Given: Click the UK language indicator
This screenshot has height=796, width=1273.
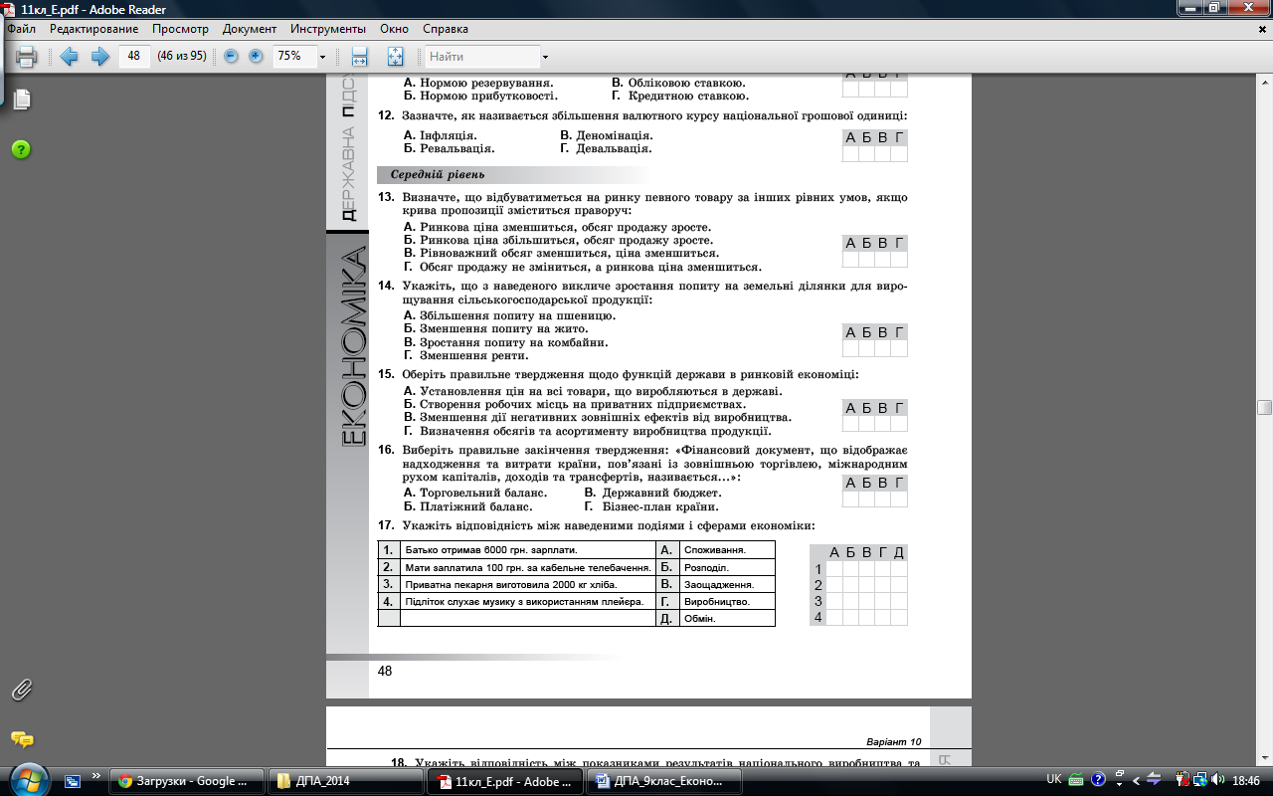Looking at the screenshot, I should tap(1054, 780).
